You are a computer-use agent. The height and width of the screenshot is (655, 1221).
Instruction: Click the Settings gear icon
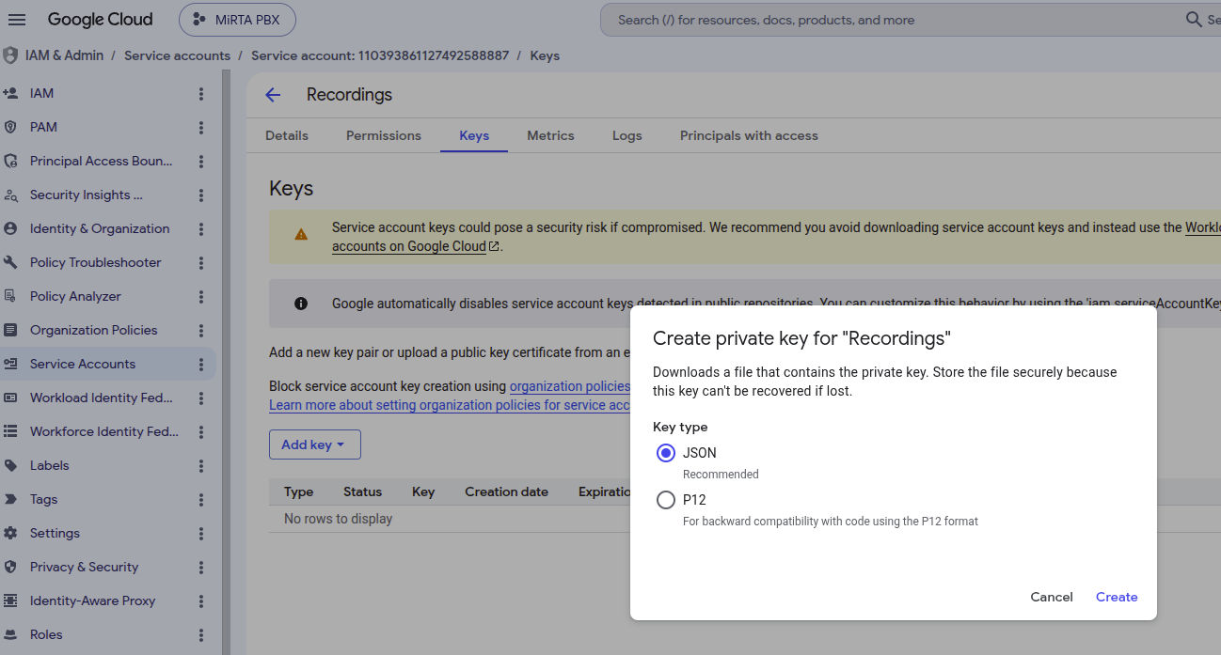pyautogui.click(x=10, y=533)
